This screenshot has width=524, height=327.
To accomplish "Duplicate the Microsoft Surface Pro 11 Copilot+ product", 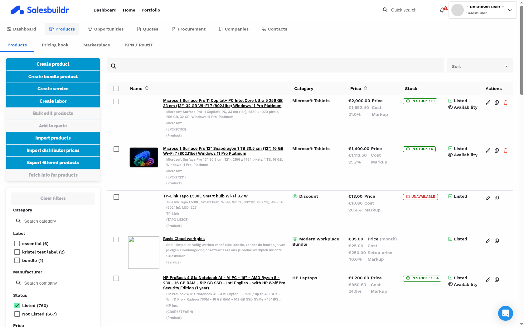I will [x=497, y=102].
